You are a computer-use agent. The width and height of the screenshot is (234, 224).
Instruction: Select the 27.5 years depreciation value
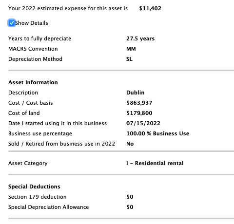140,38
